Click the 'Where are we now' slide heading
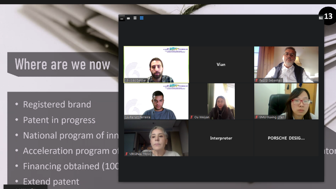The width and height of the screenshot is (336, 189). click(x=62, y=64)
